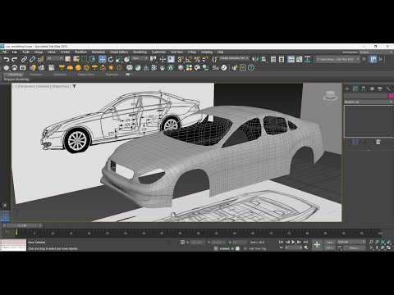The width and height of the screenshot is (394, 295).
Task: Click Previous Frame button
Action: coord(287,242)
